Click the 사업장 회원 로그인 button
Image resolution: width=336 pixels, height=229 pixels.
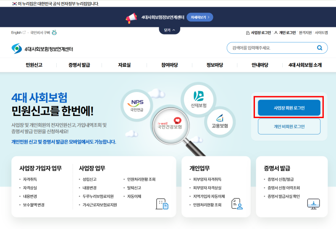point(289,108)
